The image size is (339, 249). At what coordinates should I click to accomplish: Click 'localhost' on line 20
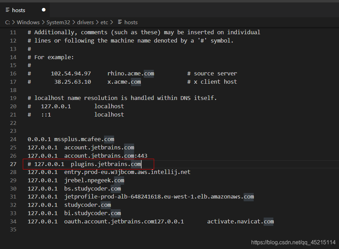[109, 106]
